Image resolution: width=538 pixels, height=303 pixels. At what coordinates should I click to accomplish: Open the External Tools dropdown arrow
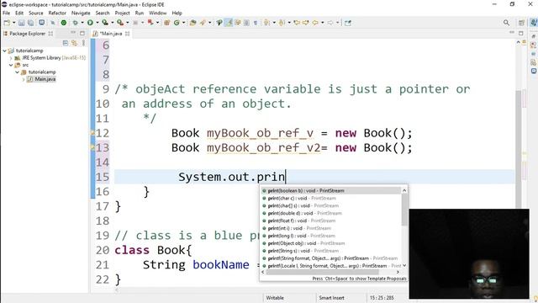127,23
